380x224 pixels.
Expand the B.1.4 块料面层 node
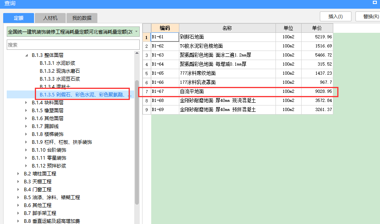26,103
